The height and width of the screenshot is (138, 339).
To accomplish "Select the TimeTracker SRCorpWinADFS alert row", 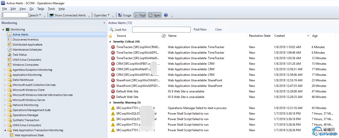I will pos(223,53).
